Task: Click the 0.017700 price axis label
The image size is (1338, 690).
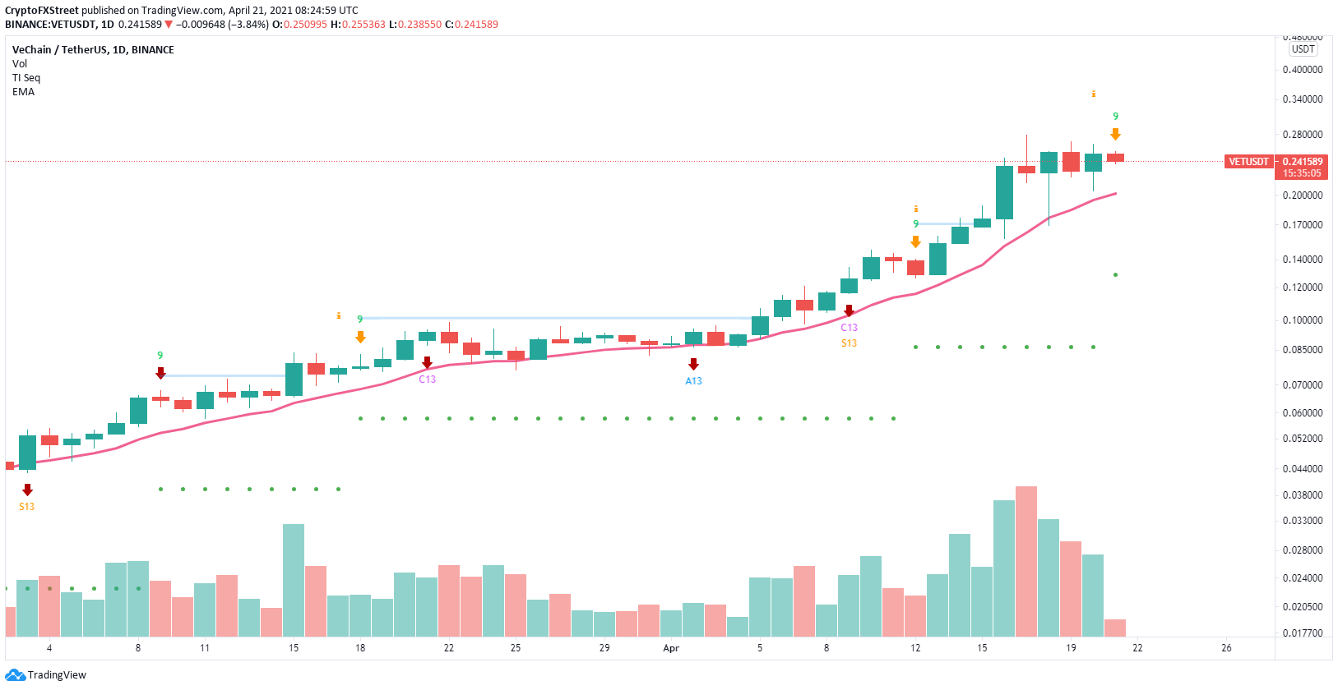Action: click(1303, 633)
